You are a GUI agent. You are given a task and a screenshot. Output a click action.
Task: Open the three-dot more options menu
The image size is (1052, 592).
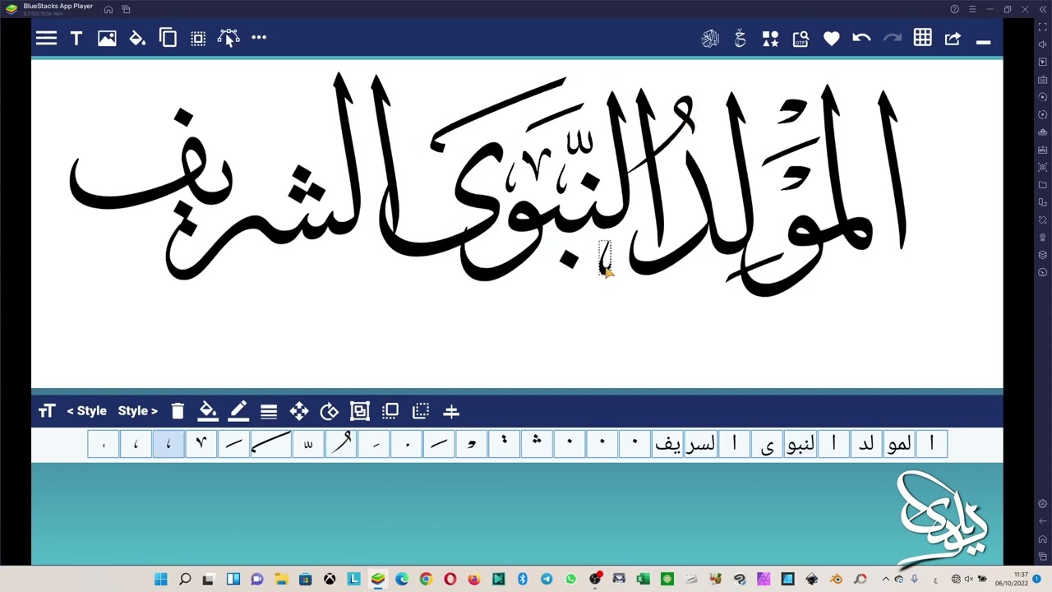coord(259,38)
